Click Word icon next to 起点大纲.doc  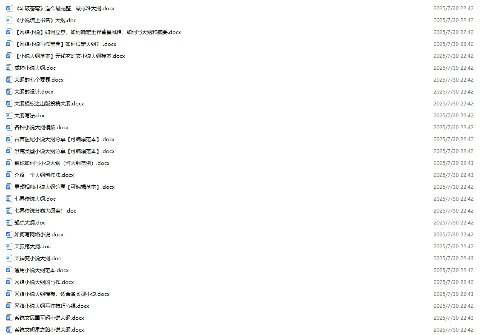coord(9,223)
